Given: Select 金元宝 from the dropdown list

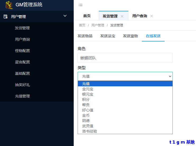Looking at the screenshot, I should point(88,89).
